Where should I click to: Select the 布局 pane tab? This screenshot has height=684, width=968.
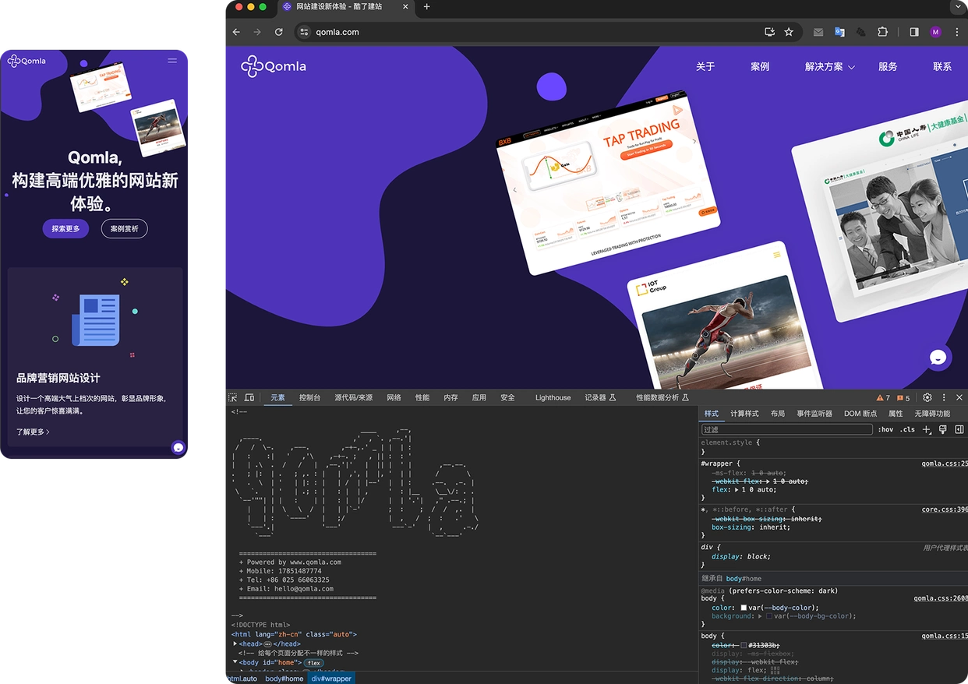tap(778, 414)
